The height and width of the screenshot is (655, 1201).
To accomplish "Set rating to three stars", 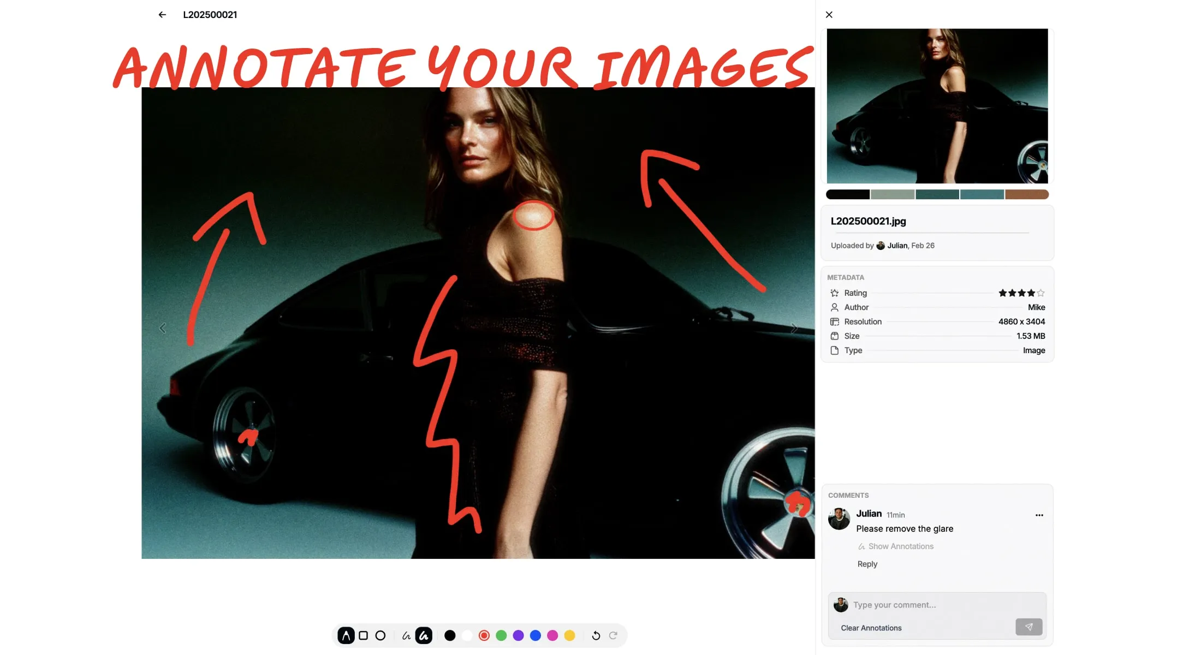I will pyautogui.click(x=1022, y=293).
